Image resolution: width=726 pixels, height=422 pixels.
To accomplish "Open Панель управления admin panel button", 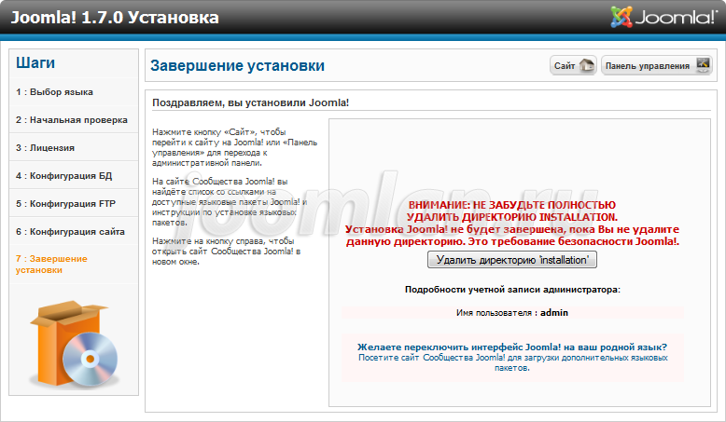I will click(657, 65).
